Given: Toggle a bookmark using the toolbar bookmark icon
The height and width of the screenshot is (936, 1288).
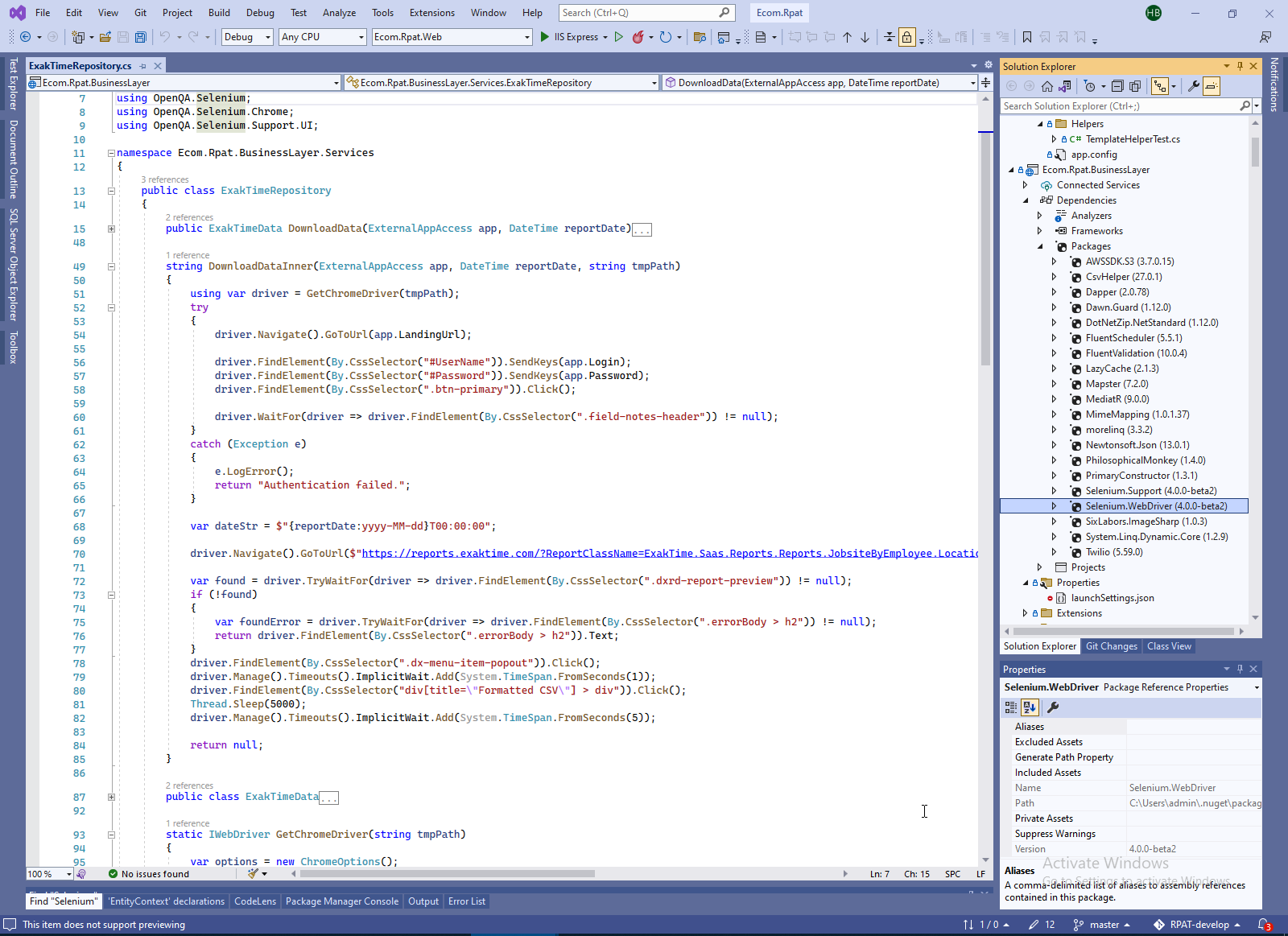Looking at the screenshot, I should [1027, 37].
